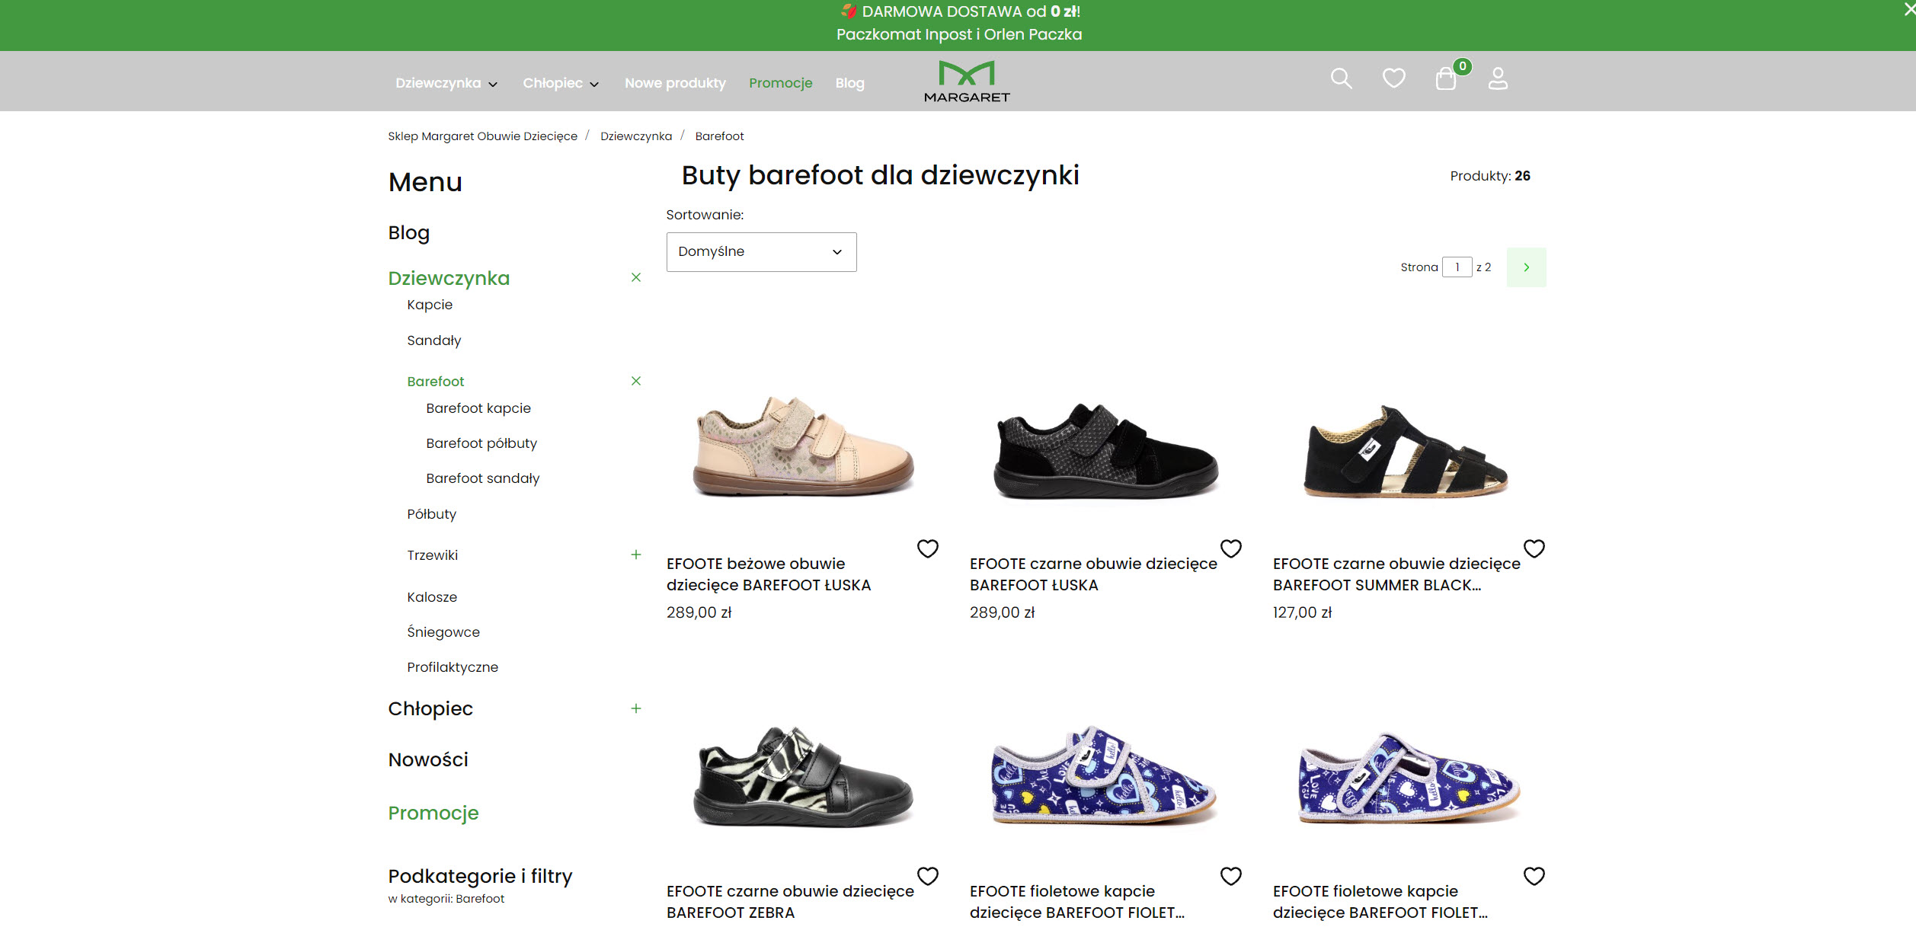Add EFOOTE BAREFOOT ZEBRA to favorites

click(928, 876)
